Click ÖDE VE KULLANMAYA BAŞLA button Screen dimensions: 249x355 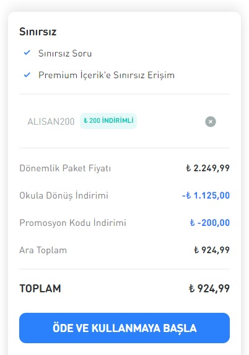pos(124,328)
